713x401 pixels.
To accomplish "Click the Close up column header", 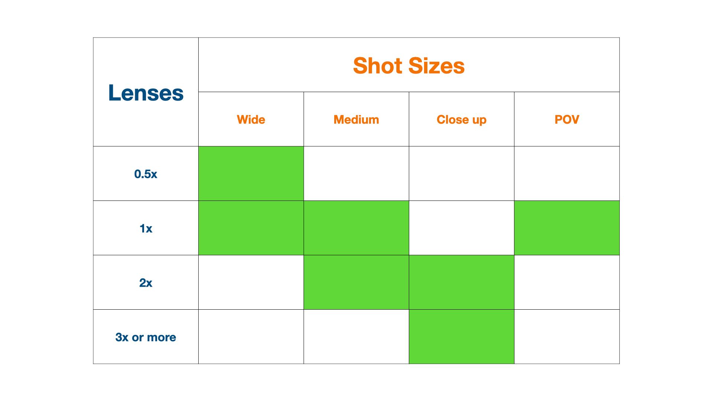I will tap(462, 119).
